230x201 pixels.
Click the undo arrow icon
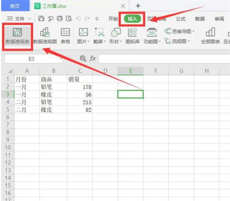78,19
